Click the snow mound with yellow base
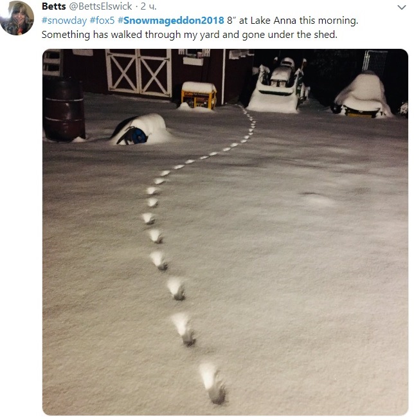This screenshot has width=414, height=420. [362, 95]
